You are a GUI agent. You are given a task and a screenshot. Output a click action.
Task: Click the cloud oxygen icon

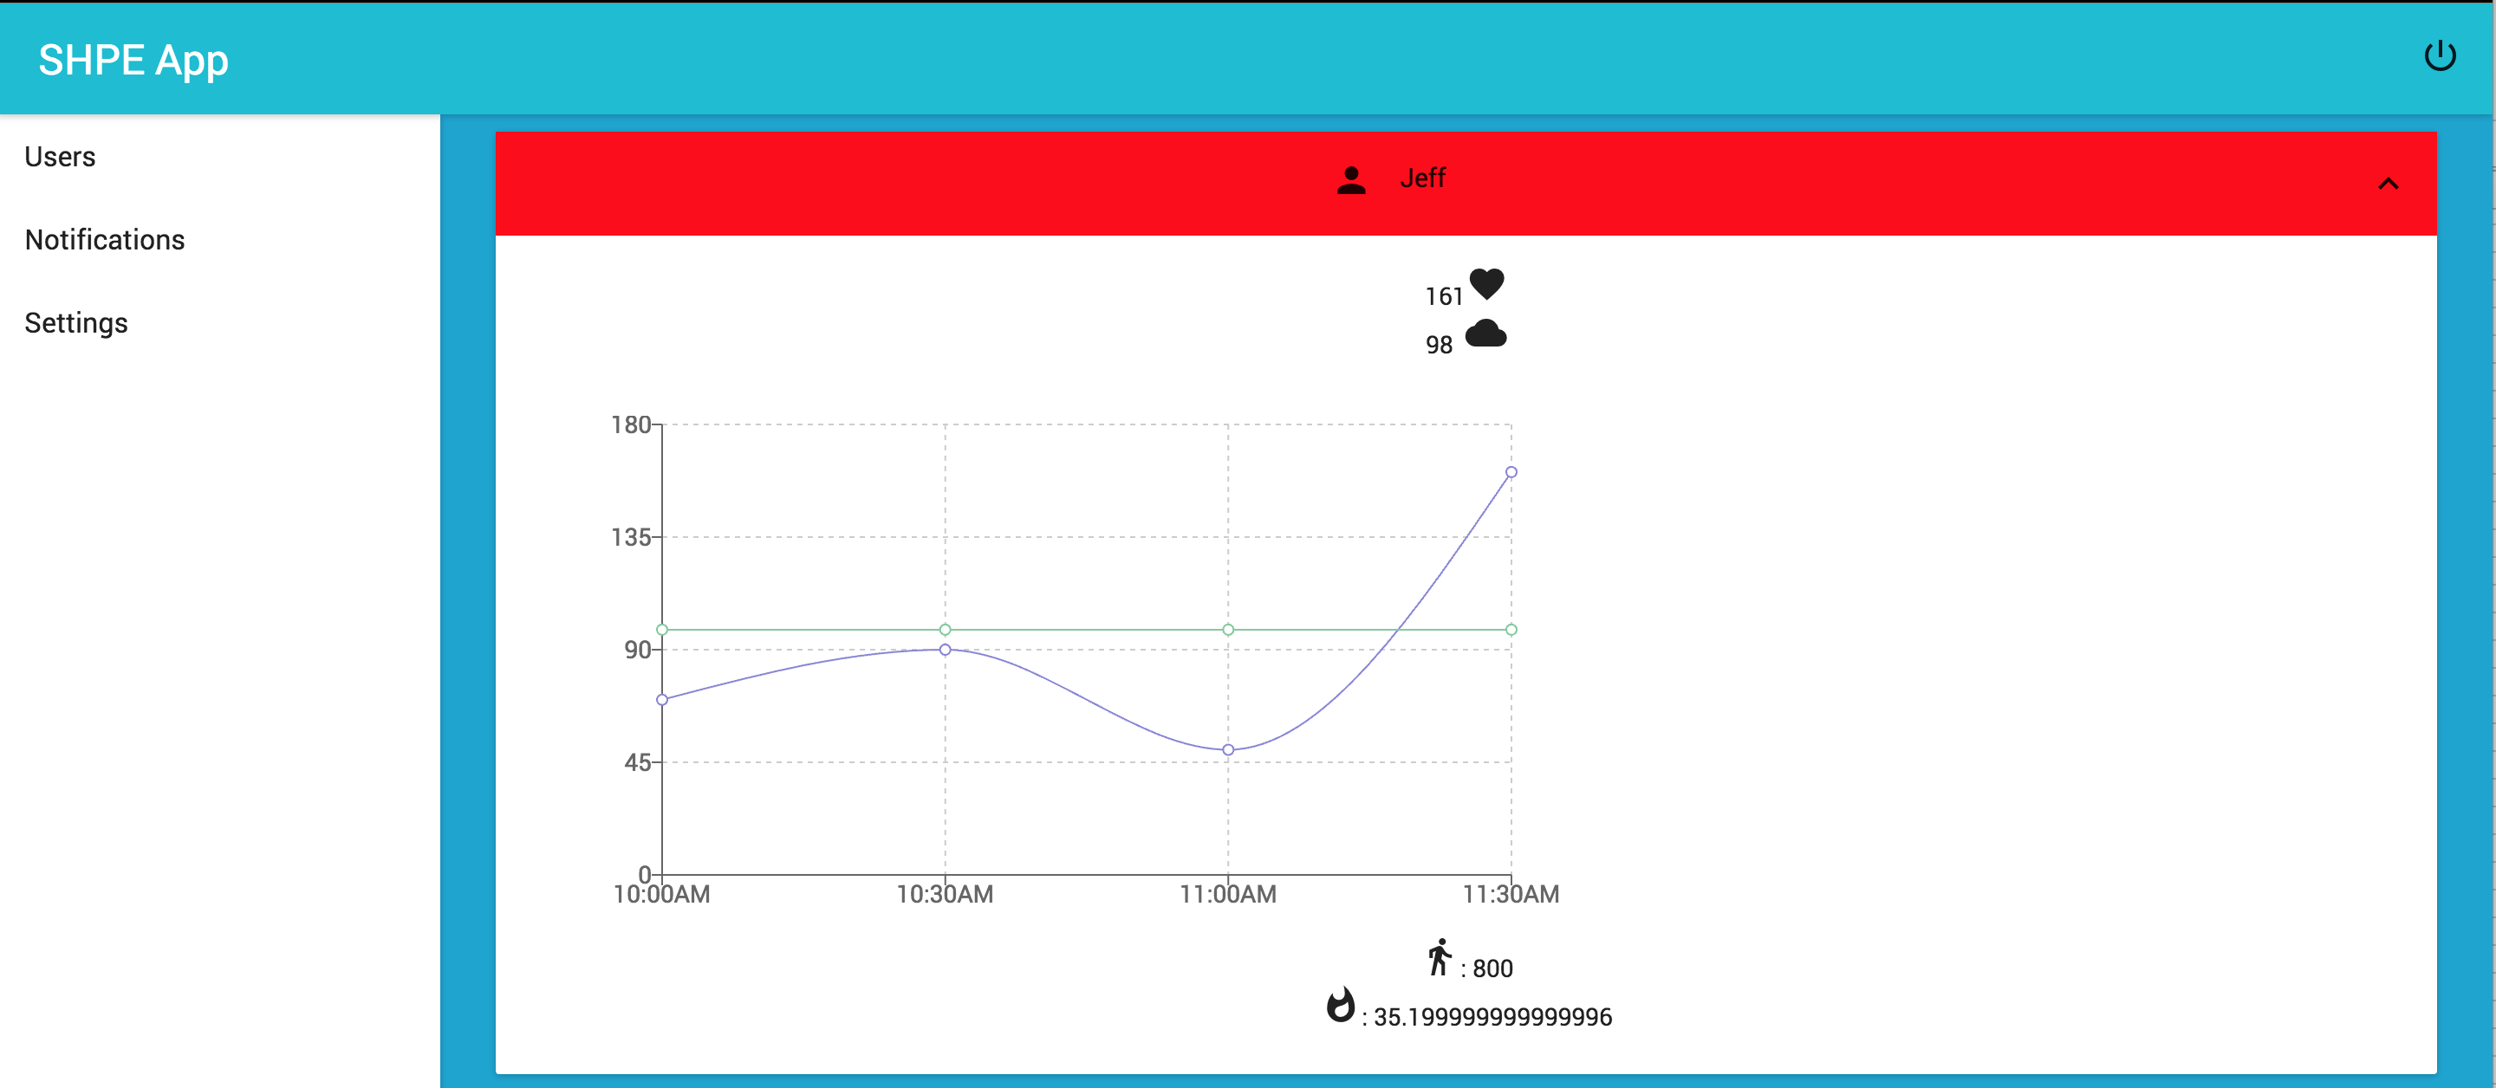[x=1485, y=334]
